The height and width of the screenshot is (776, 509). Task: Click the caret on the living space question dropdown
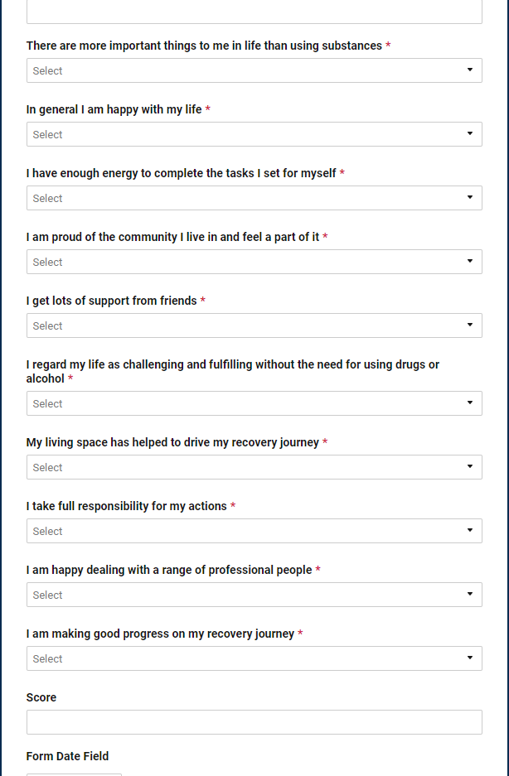point(471,467)
